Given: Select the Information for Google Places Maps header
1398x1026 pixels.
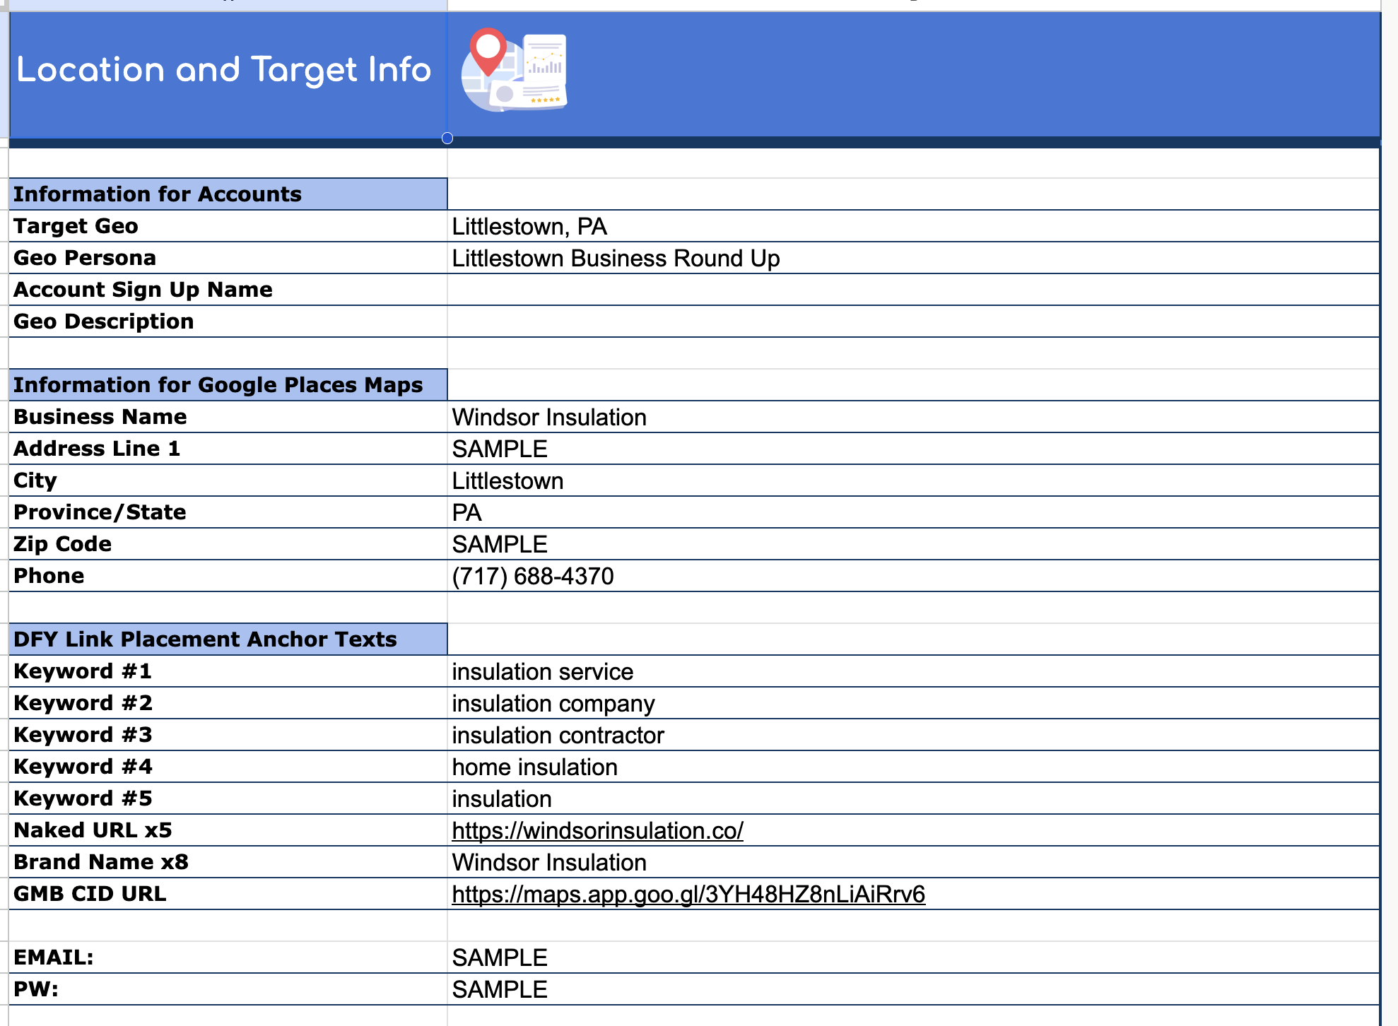Looking at the screenshot, I should [x=228, y=385].
